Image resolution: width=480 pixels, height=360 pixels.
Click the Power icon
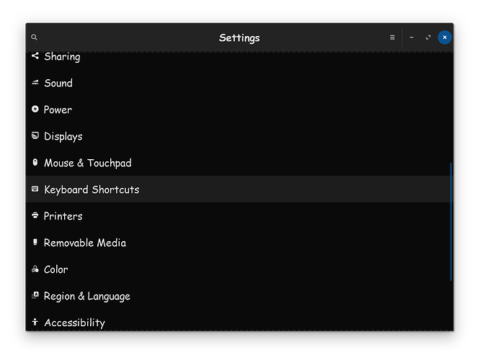[x=35, y=109]
